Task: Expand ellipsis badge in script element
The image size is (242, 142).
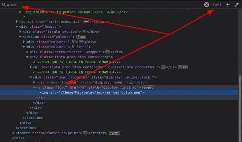Action: pos(86,21)
